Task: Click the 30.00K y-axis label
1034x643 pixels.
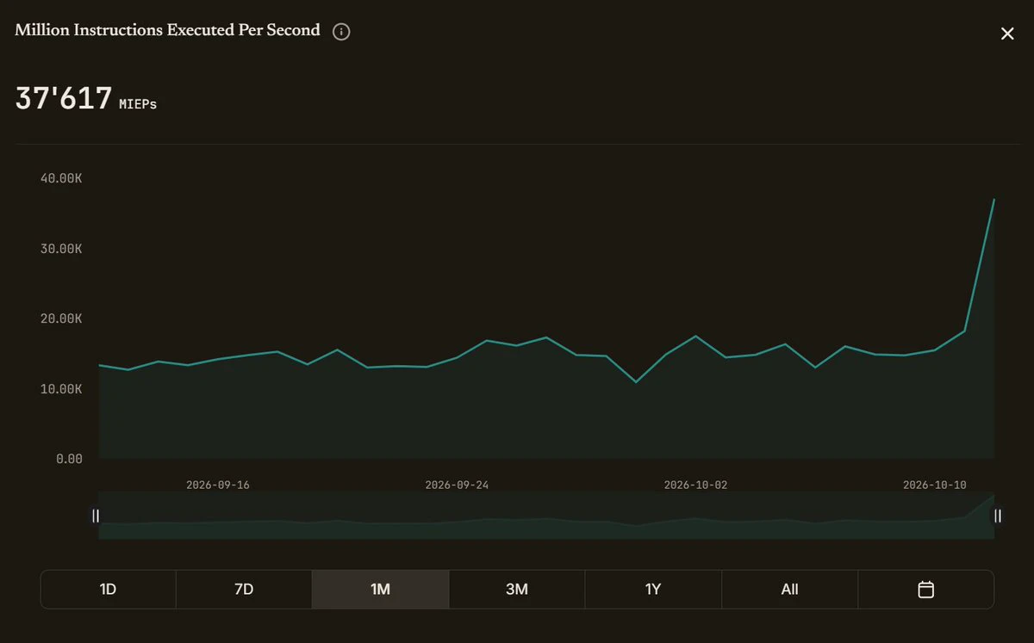Action: (60, 249)
